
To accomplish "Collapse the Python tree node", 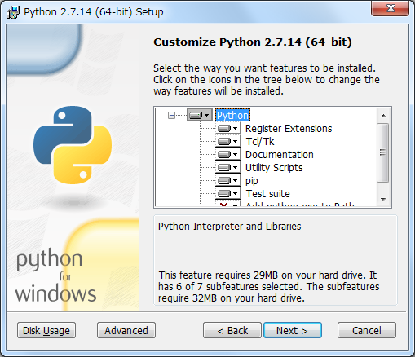I will 171,116.
